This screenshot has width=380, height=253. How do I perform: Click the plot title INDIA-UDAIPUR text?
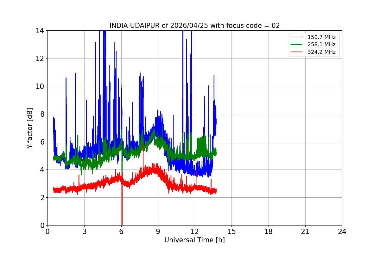[194, 26]
